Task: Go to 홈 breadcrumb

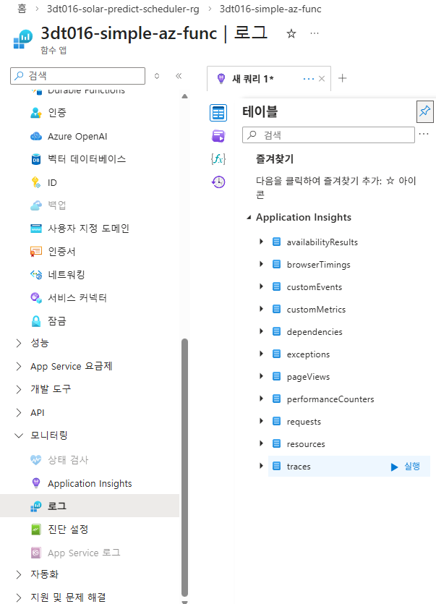Action: [x=22, y=9]
